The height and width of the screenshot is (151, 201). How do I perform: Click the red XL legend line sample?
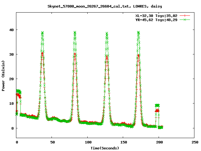point(185,16)
